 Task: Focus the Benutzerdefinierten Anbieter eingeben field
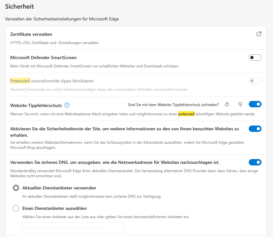72,228
